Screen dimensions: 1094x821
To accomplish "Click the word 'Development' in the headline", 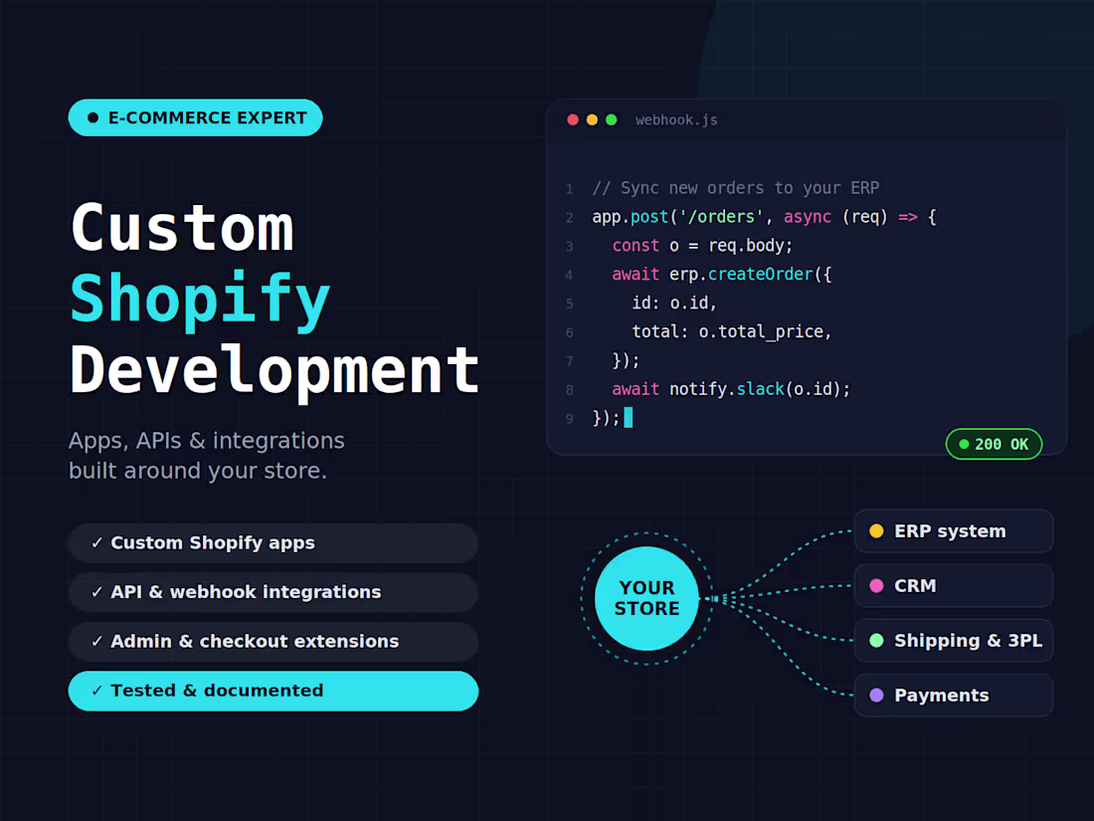I will [274, 371].
